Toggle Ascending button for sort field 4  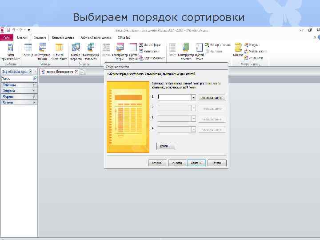pos(212,130)
